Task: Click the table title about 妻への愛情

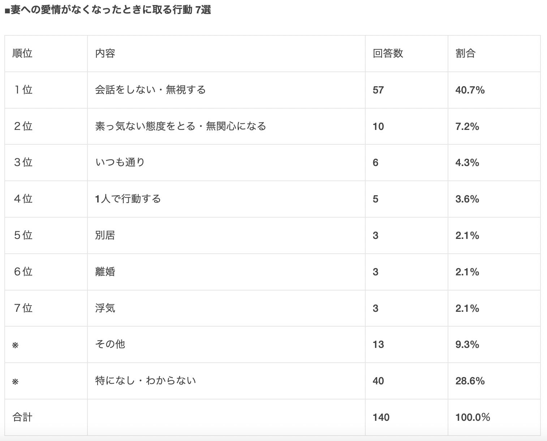Action: pos(108,10)
